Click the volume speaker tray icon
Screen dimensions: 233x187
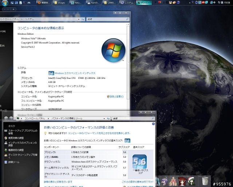click(x=214, y=3)
